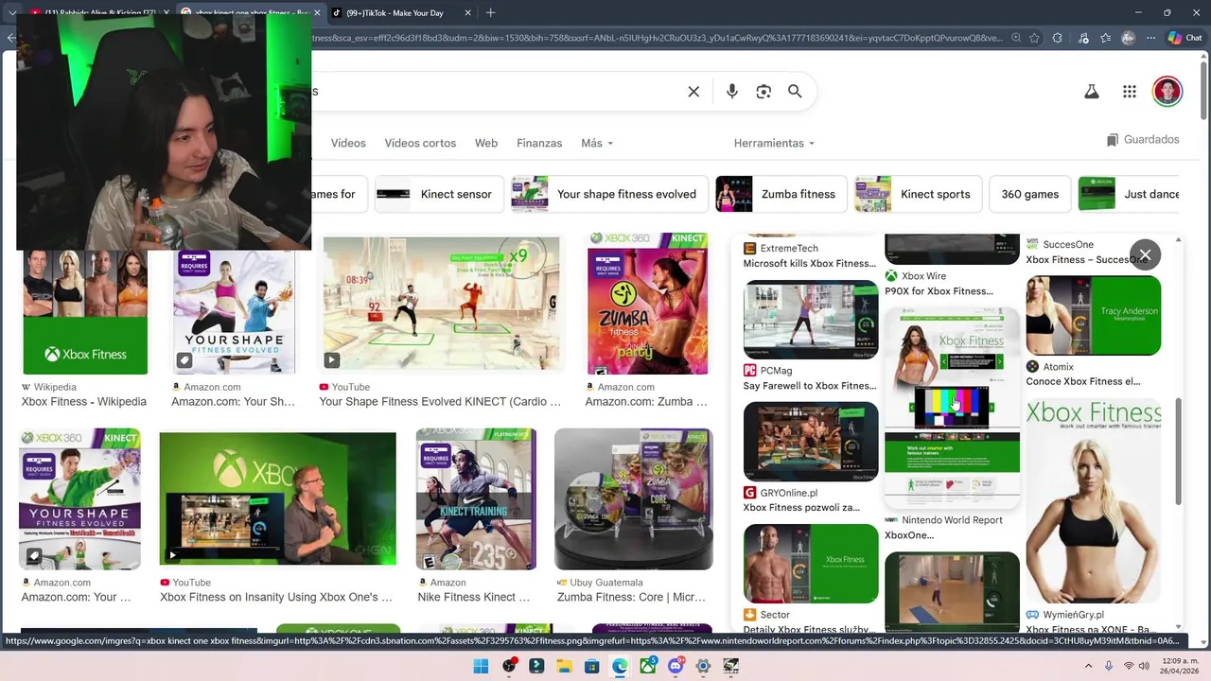Select the Kinect sensor filter chip
The width and height of the screenshot is (1211, 681).
coord(439,194)
